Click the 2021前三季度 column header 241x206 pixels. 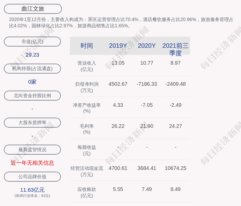pyautogui.click(x=175, y=49)
